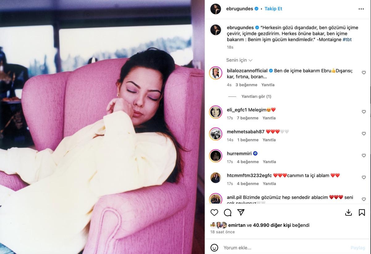
Task: Reply to mehmetsabah87's comment via Yanıtla
Action: point(269,140)
